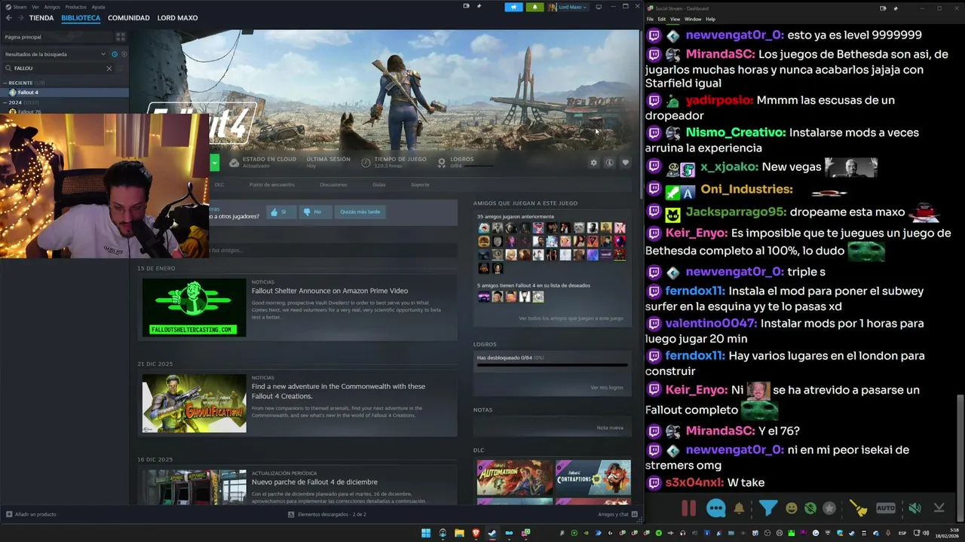Show Fallout 4 game info icon
Viewport: 965px width, 542px height.
coord(609,163)
